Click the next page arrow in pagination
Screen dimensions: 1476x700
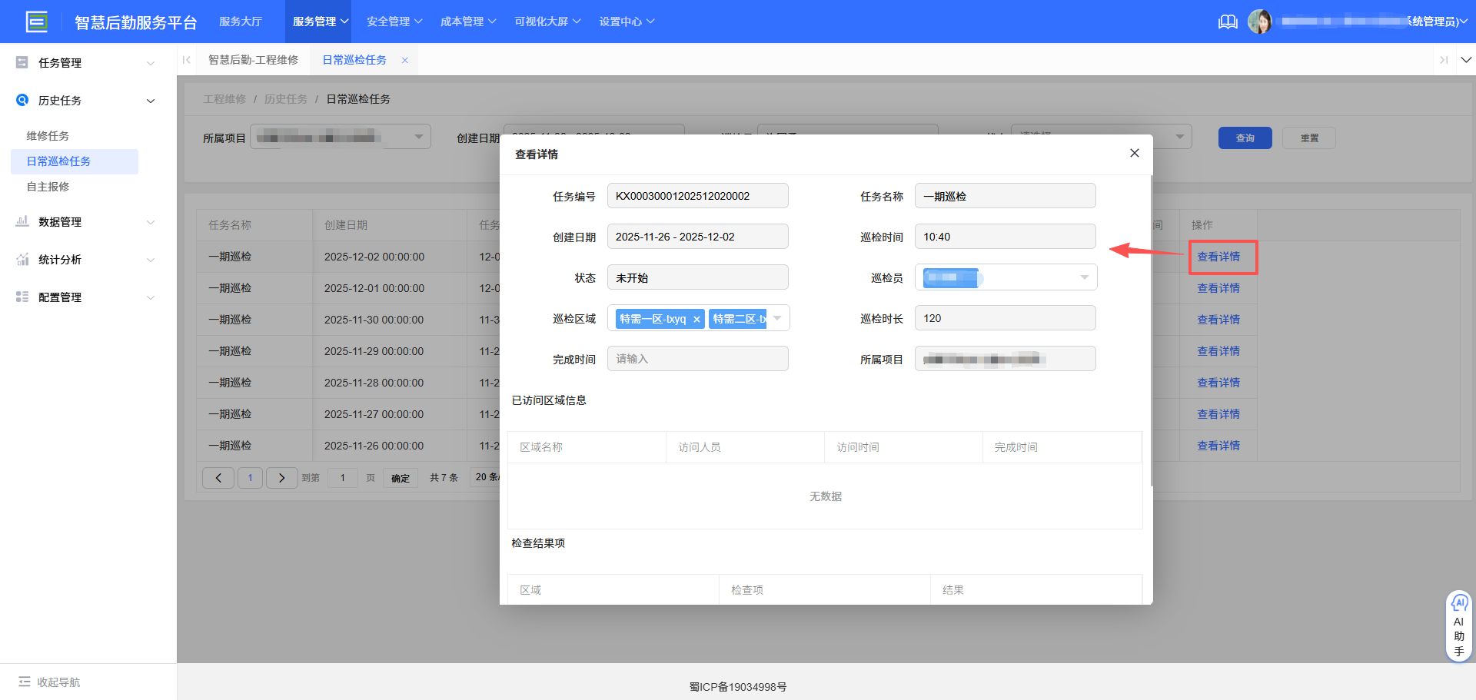coord(281,477)
